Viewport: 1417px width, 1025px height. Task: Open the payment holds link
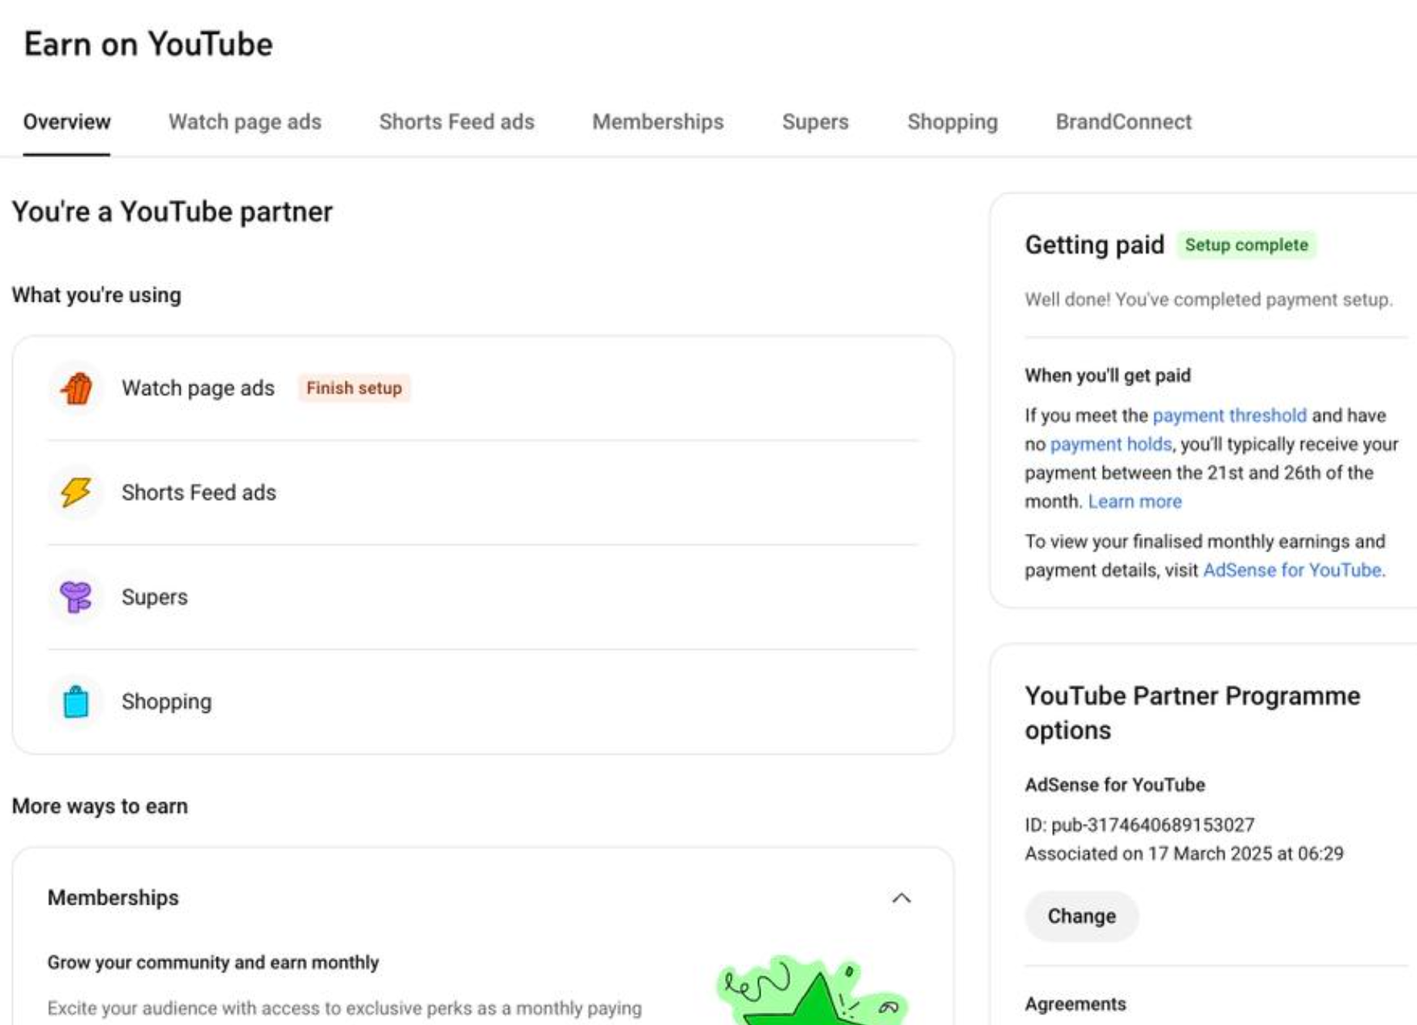1111,444
